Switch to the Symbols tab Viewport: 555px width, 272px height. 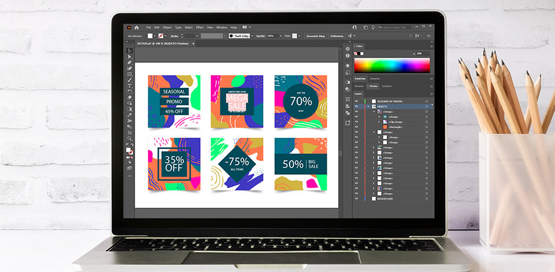(x=387, y=86)
